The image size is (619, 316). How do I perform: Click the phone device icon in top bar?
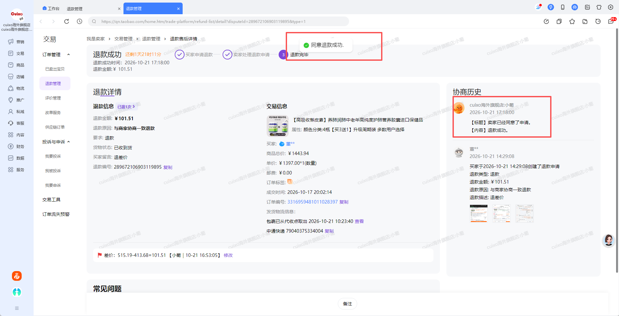563,7
